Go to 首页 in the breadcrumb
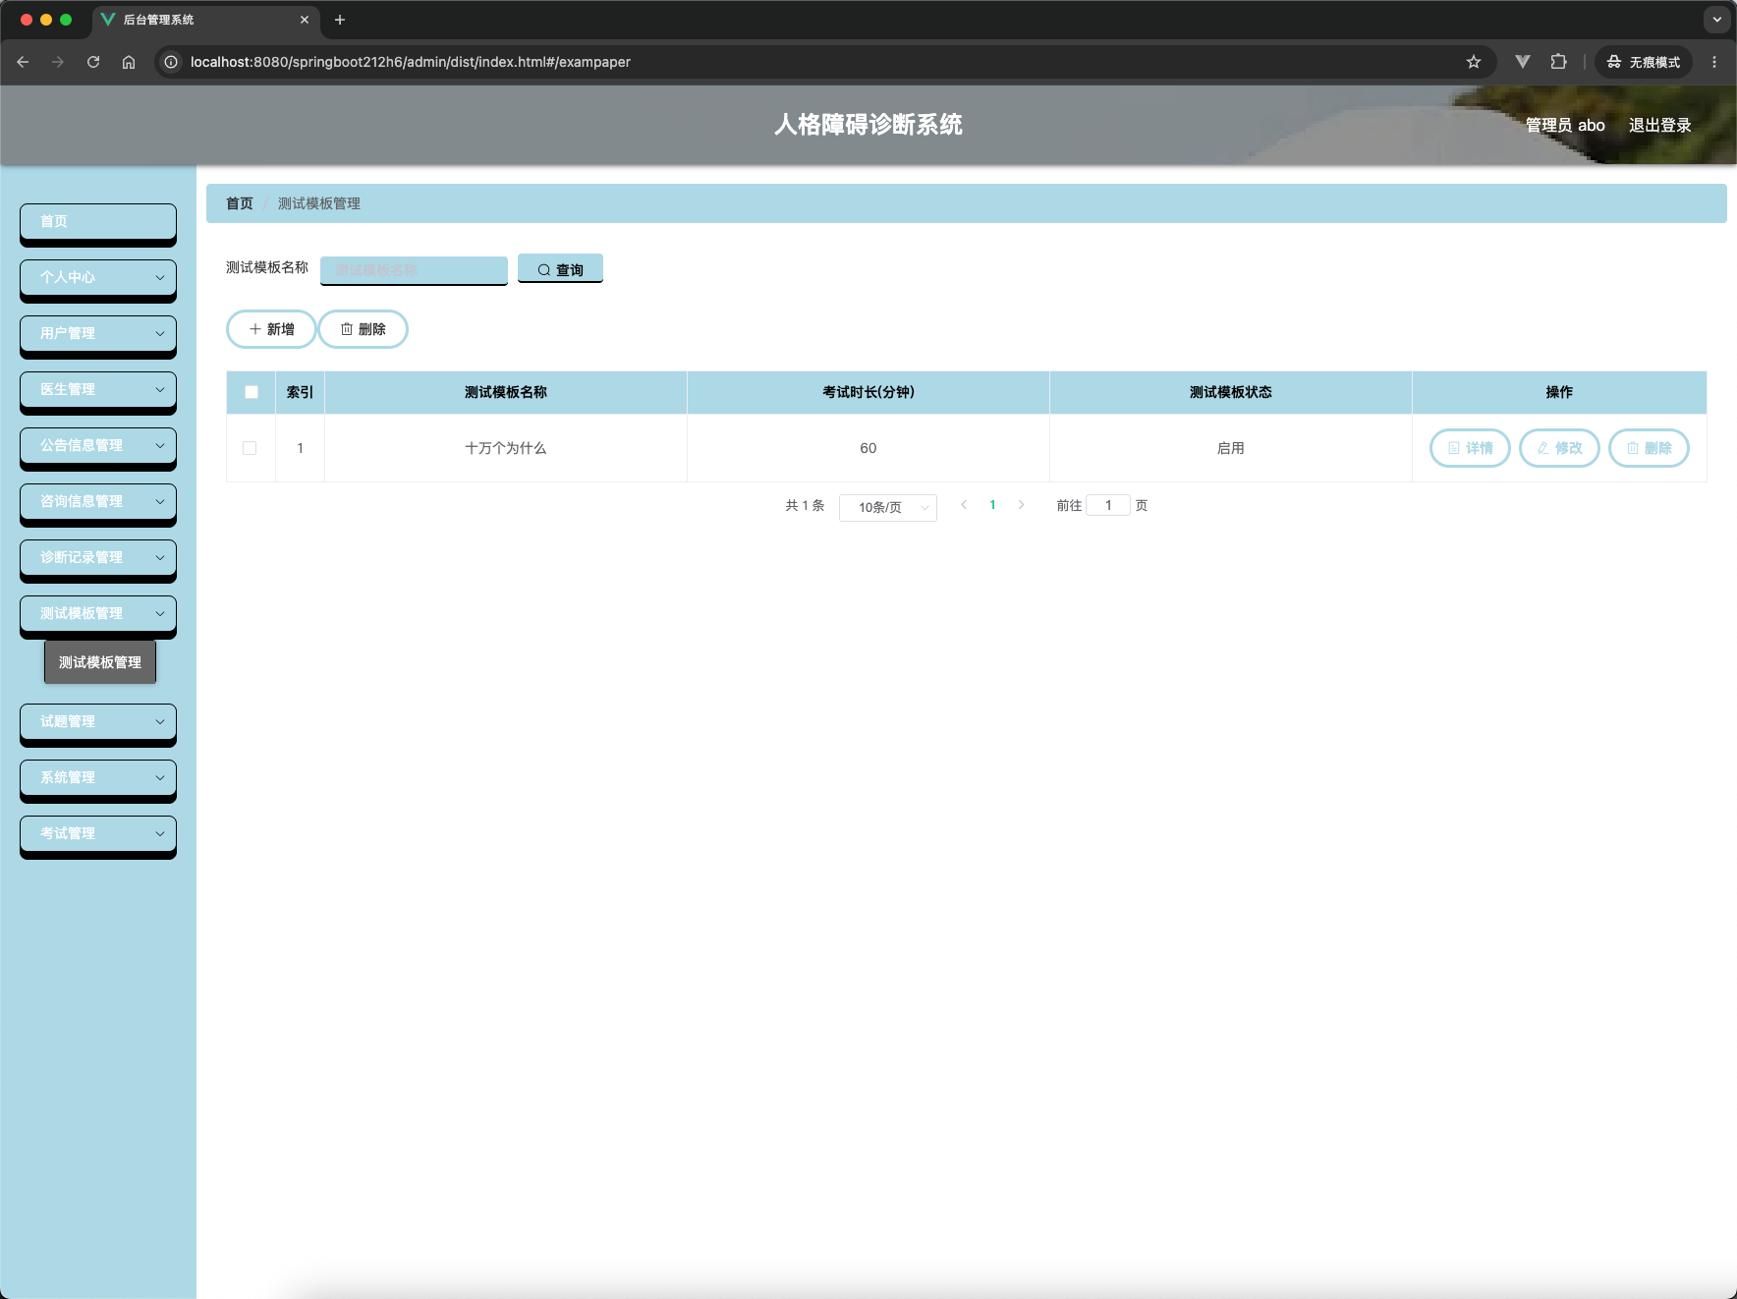The height and width of the screenshot is (1299, 1737). [240, 203]
